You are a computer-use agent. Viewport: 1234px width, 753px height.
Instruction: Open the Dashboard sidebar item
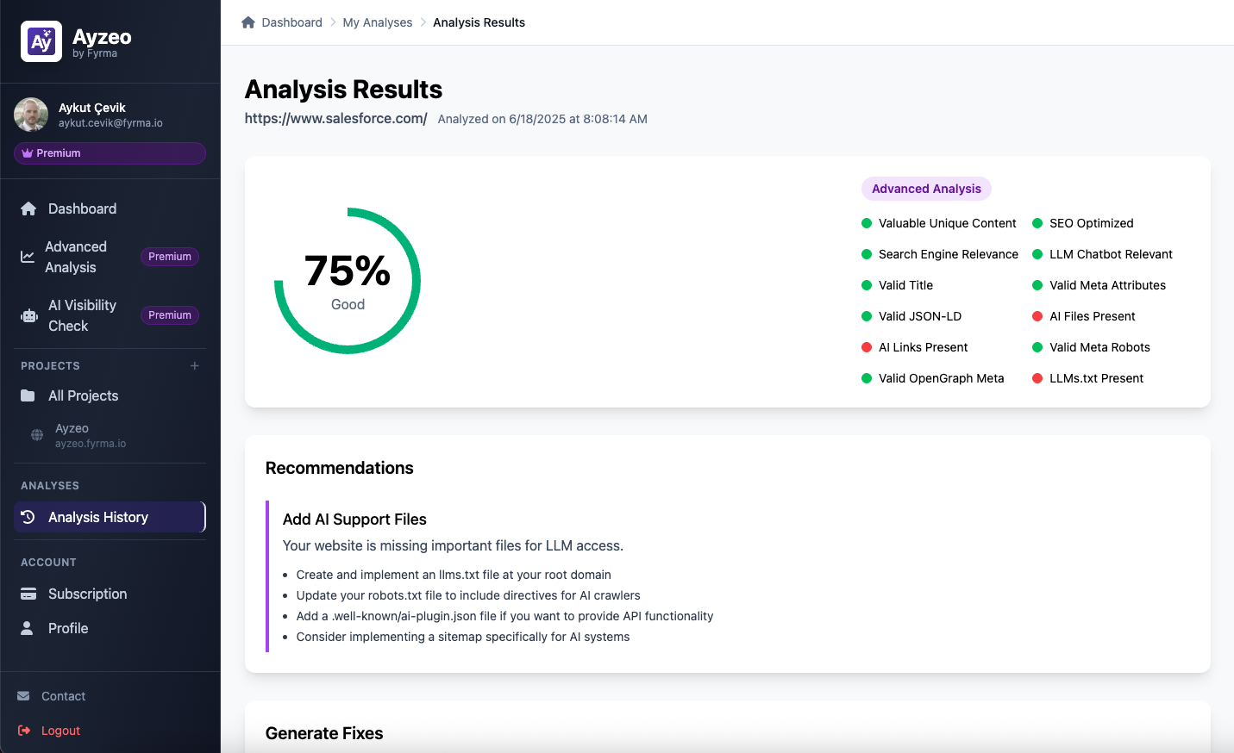click(82, 208)
